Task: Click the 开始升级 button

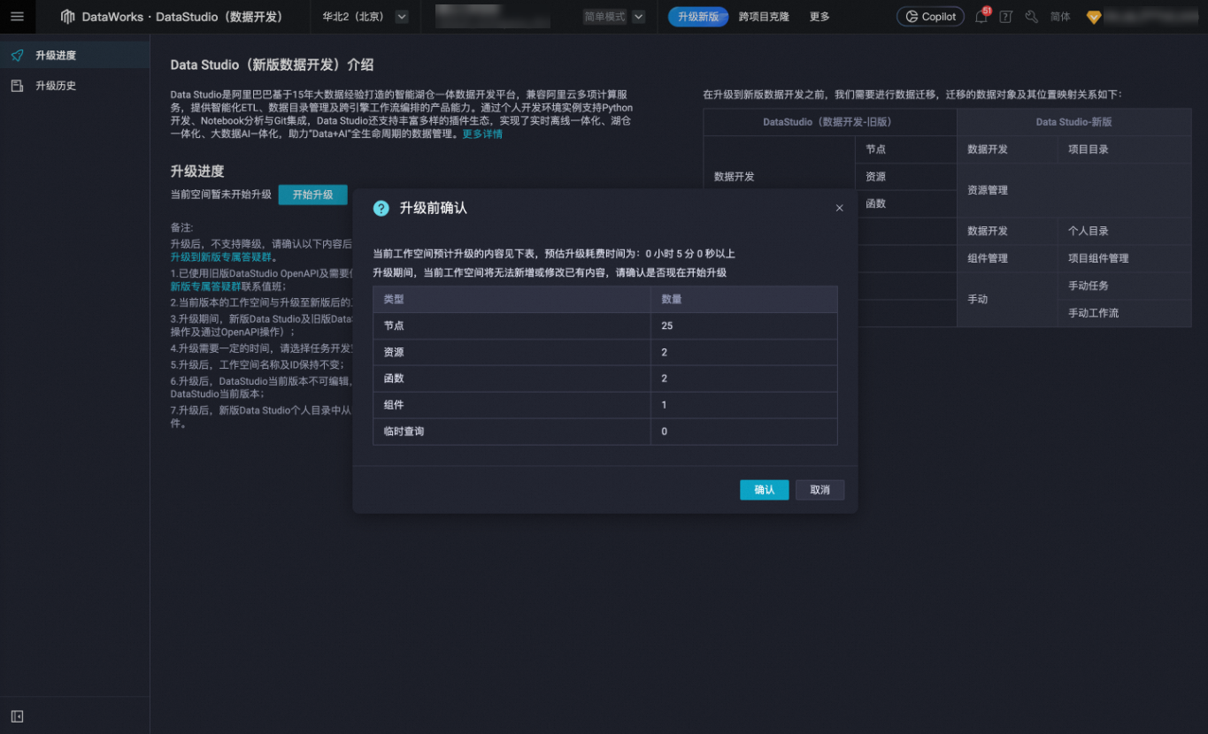Action: tap(312, 195)
